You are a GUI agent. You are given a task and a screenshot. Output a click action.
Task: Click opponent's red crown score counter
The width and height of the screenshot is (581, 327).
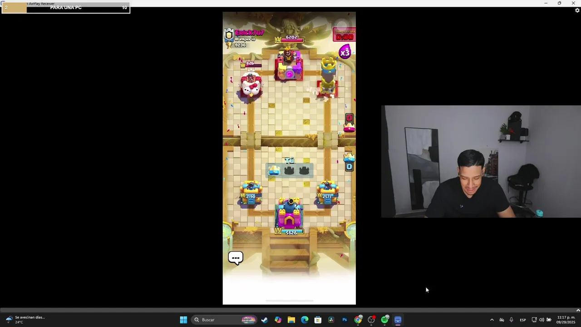pos(349,123)
